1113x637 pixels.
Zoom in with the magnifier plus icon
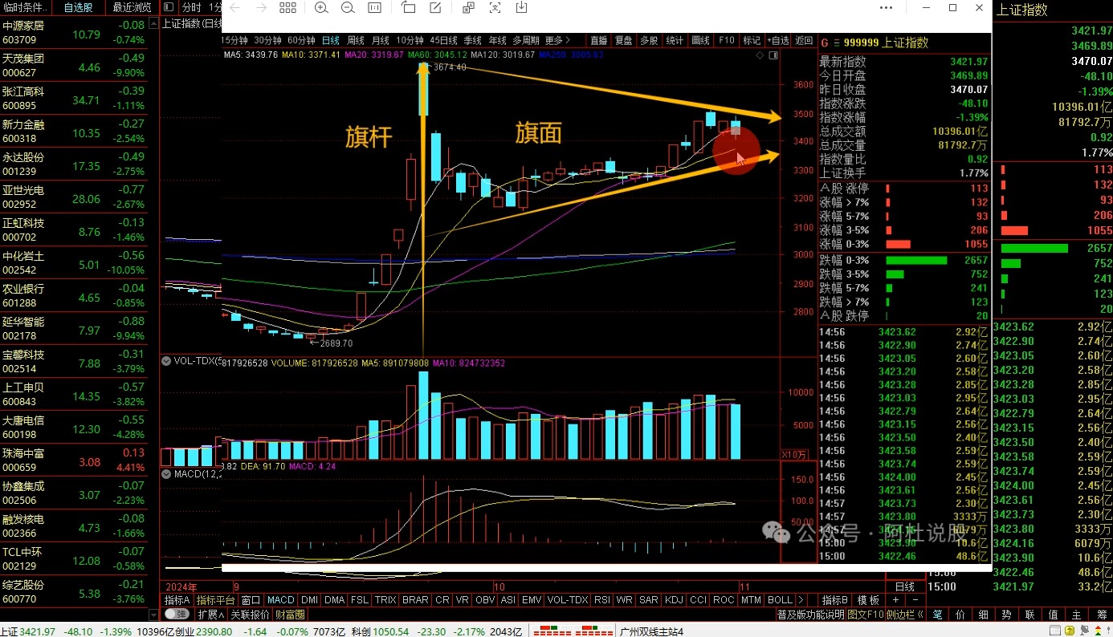321,8
